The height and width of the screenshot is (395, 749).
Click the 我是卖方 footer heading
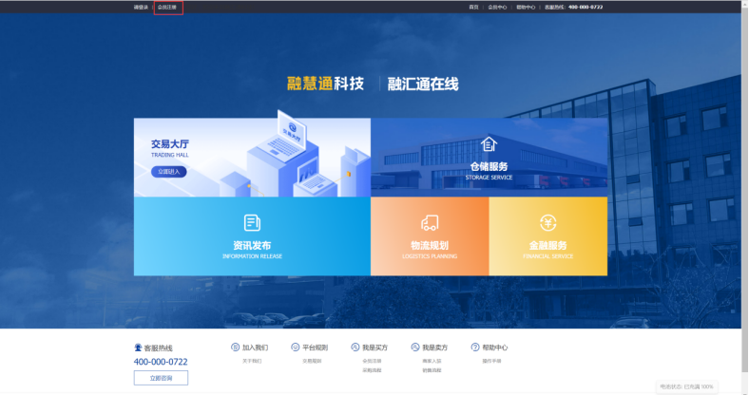(435, 348)
